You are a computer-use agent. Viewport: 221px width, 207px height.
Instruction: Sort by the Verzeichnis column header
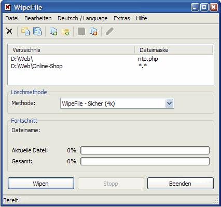[72, 50]
